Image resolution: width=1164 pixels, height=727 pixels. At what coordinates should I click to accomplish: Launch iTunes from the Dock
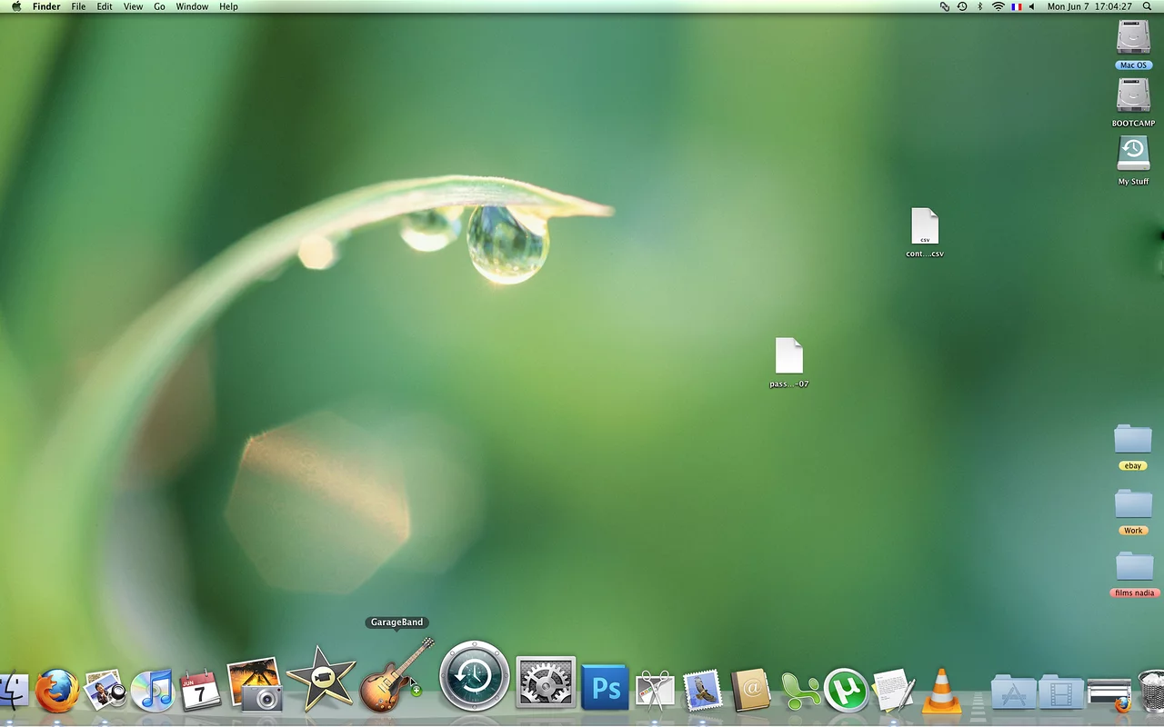(x=153, y=691)
